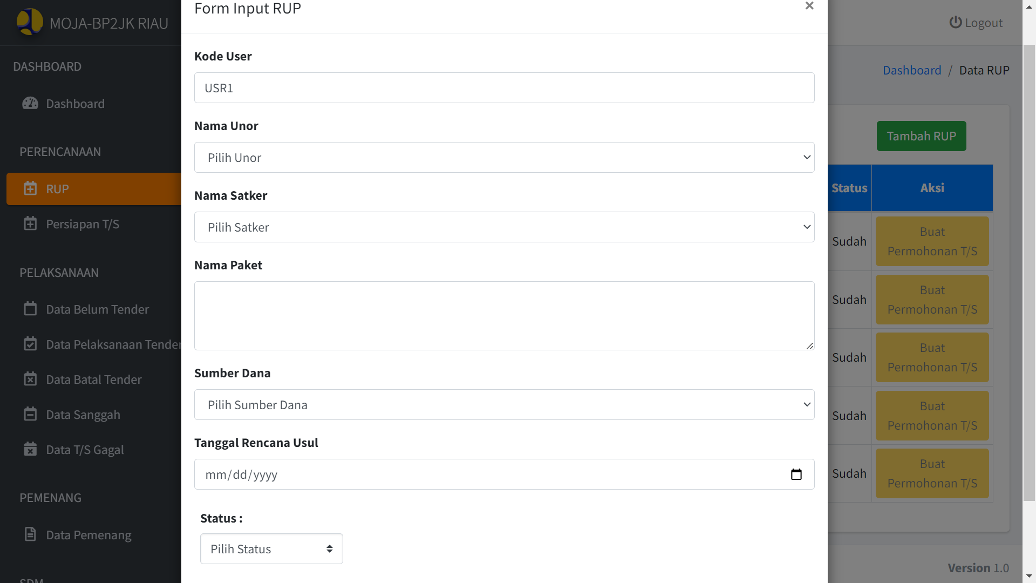Click the Data Batal Tender icon
1036x583 pixels.
[x=30, y=379]
